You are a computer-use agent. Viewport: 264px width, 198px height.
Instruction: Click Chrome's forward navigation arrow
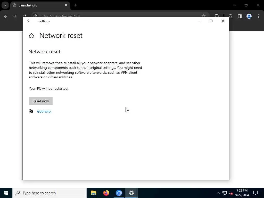[15, 16]
